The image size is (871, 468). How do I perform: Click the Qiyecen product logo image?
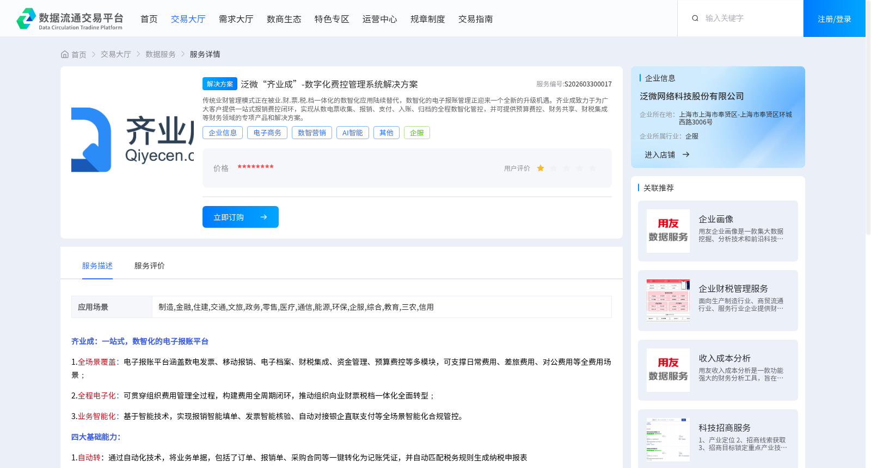tap(132, 140)
